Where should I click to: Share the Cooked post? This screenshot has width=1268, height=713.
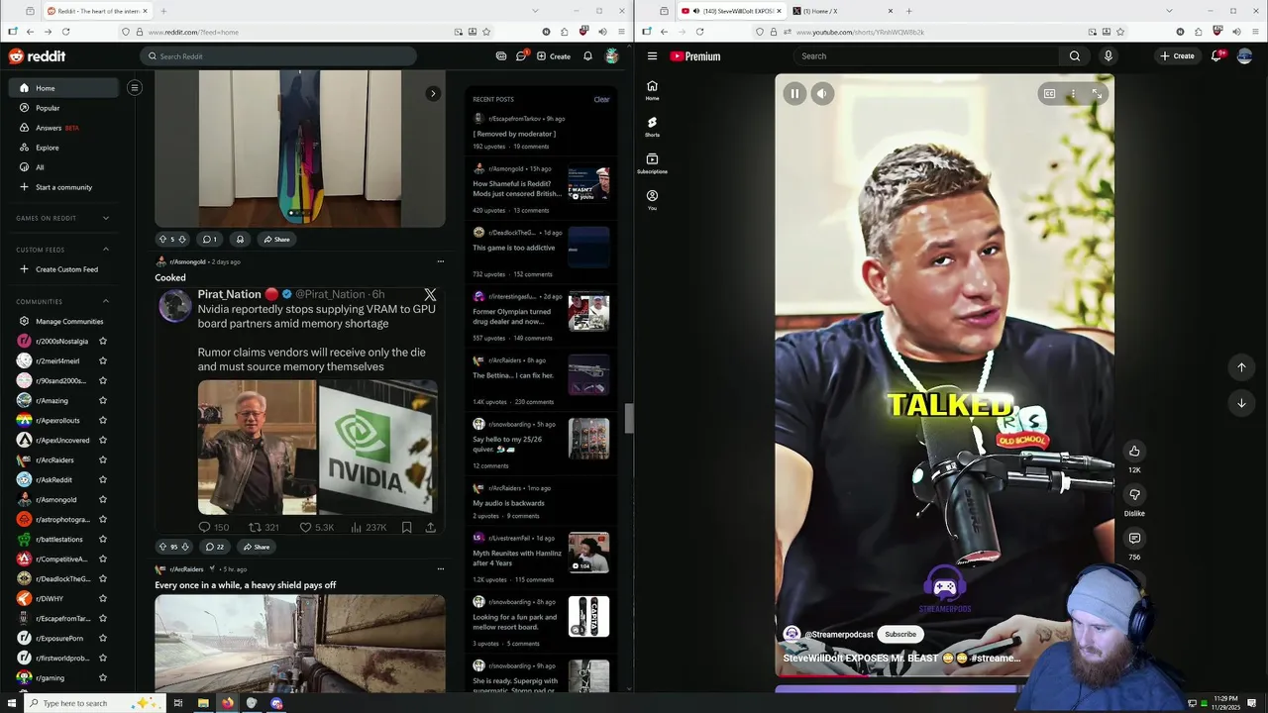[x=256, y=547]
